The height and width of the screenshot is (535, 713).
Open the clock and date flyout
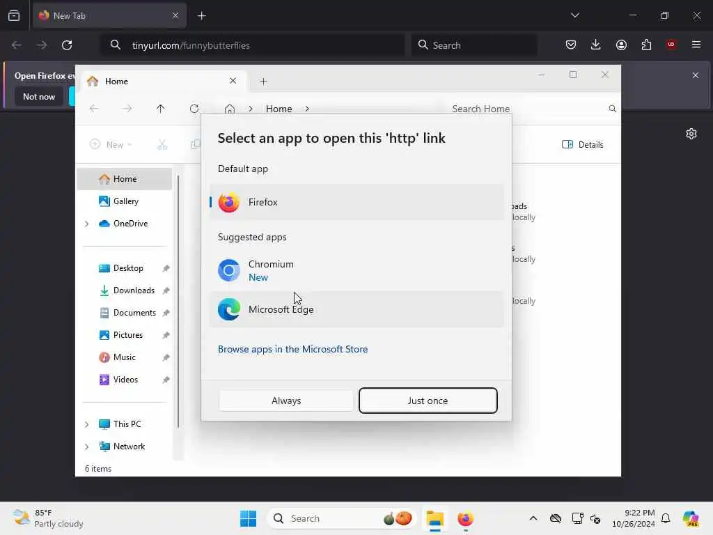point(634,518)
